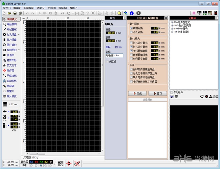Open track width presets dropdown arrow
Image resolution: width=220 pixels, height=169 pixels.
[x=8, y=112]
